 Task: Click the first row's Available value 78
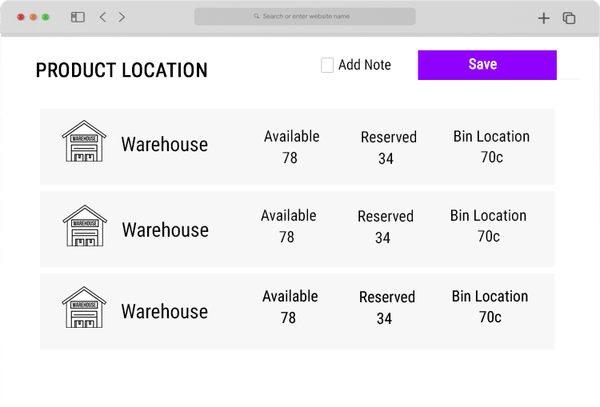pos(290,158)
